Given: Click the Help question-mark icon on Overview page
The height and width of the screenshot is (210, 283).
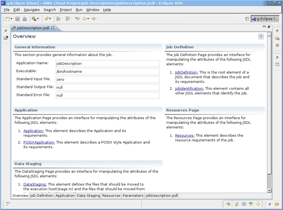Looking at the screenshot, I should coord(261,37).
